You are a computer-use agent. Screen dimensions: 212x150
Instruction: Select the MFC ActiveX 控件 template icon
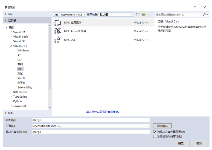click(58, 31)
